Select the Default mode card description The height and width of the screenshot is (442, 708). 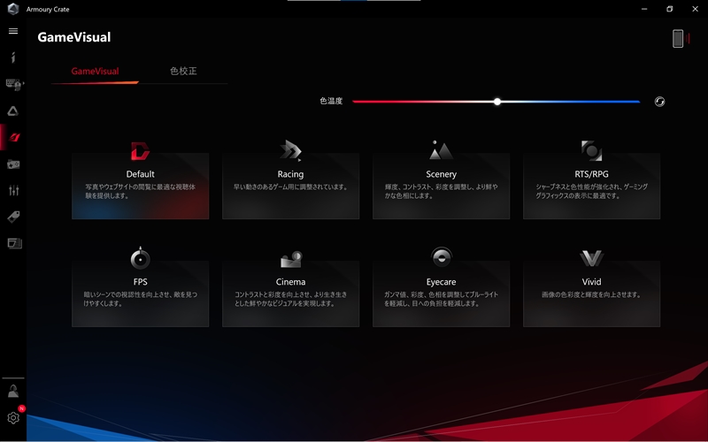(x=141, y=191)
